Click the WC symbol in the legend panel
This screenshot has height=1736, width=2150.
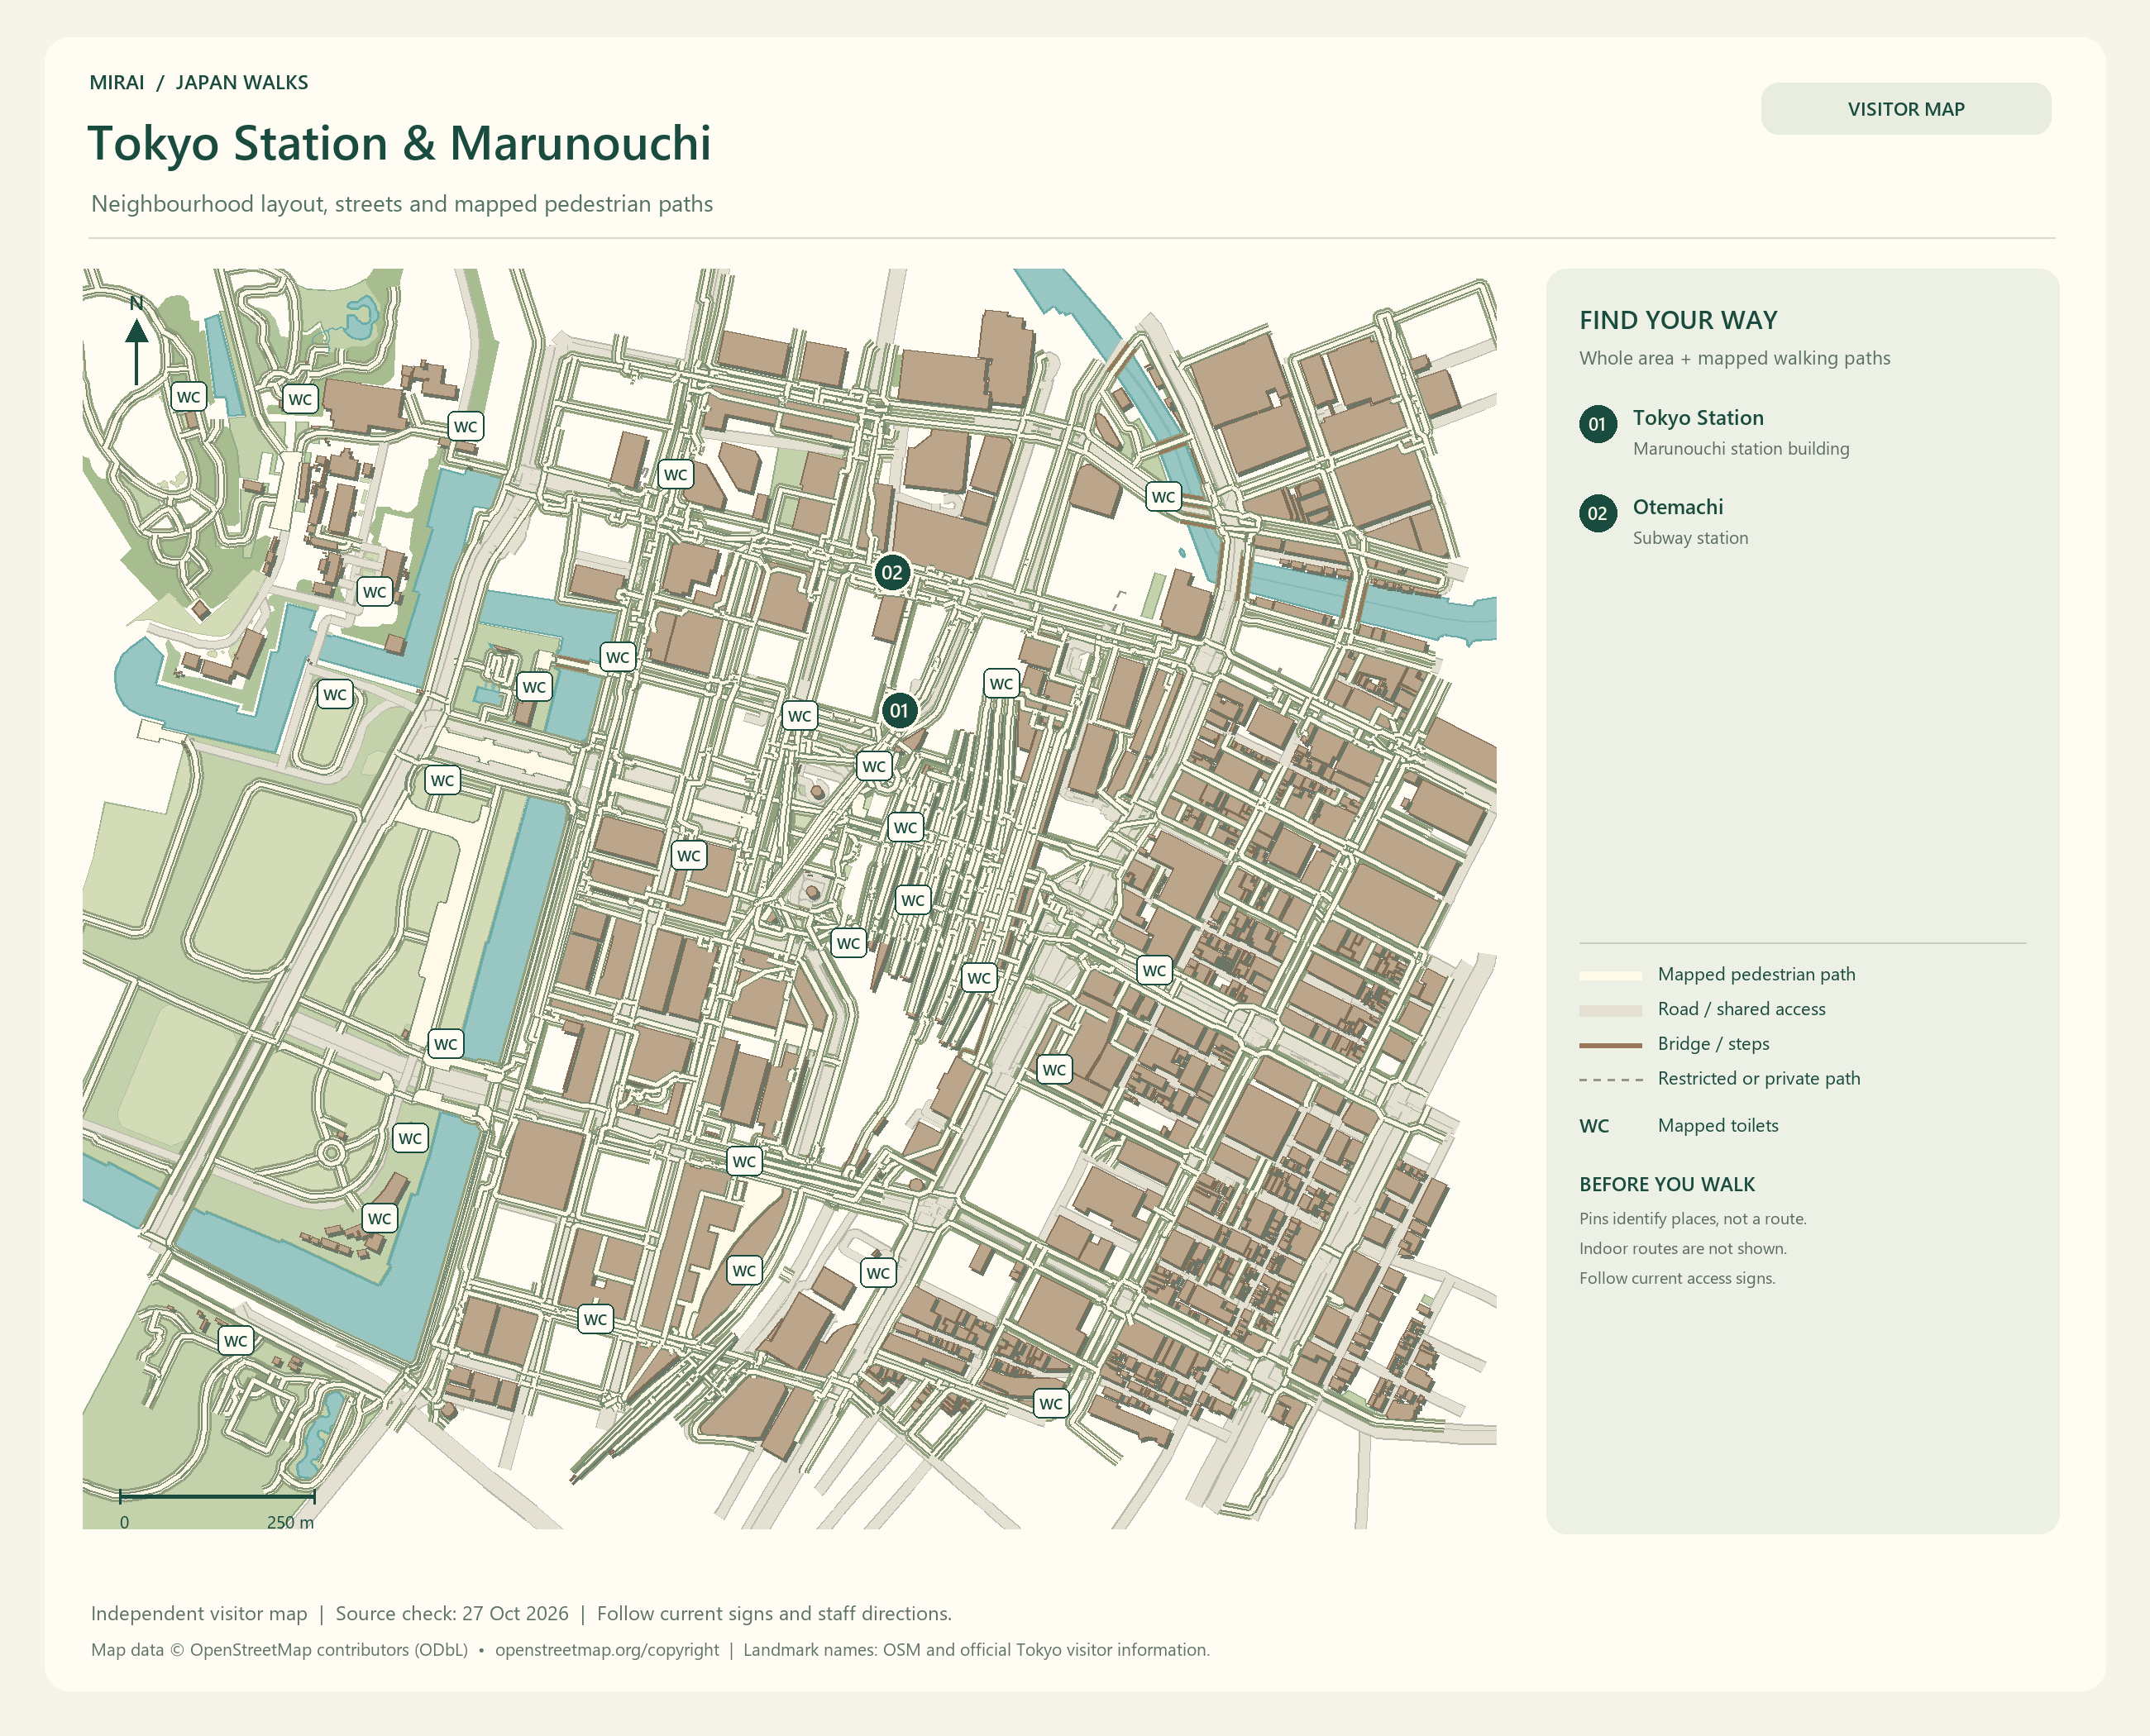[1593, 1126]
